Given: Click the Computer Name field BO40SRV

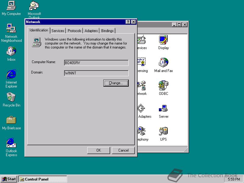Looking at the screenshot, I should click(x=96, y=63).
